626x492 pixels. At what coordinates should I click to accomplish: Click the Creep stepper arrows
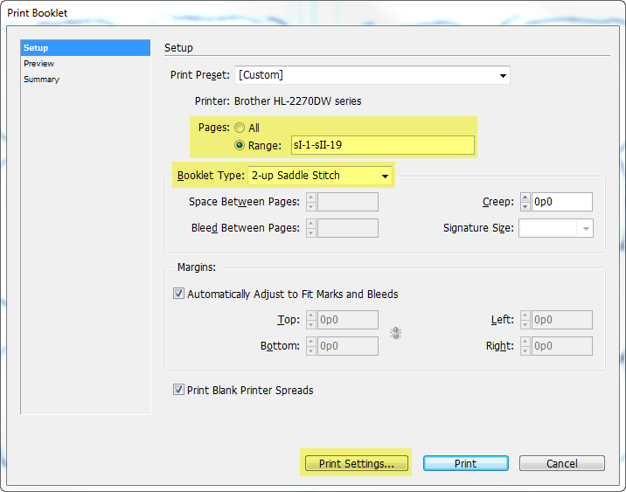click(x=525, y=202)
